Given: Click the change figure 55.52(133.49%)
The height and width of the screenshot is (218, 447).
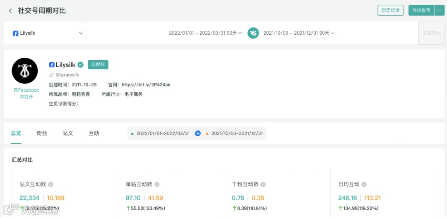Looking at the screenshot, I should tap(148, 209).
